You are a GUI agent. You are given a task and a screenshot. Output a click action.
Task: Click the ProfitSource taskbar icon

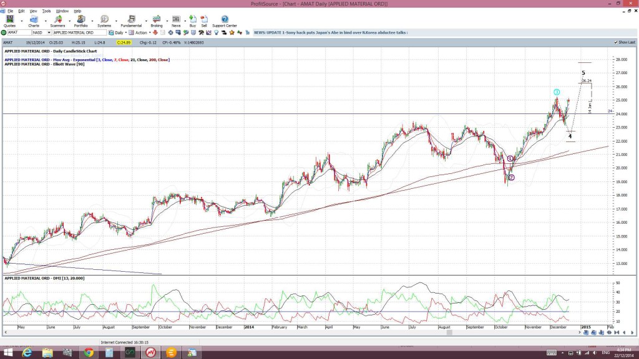150,353
